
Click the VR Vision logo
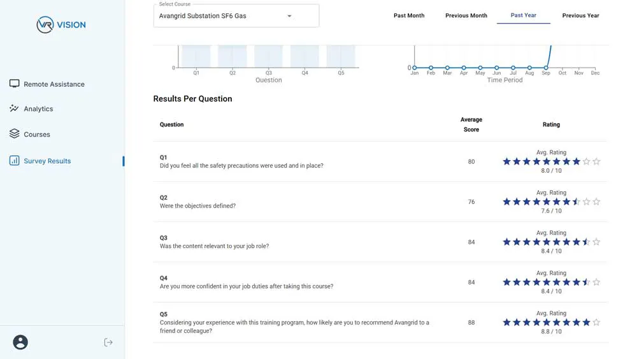click(x=61, y=25)
